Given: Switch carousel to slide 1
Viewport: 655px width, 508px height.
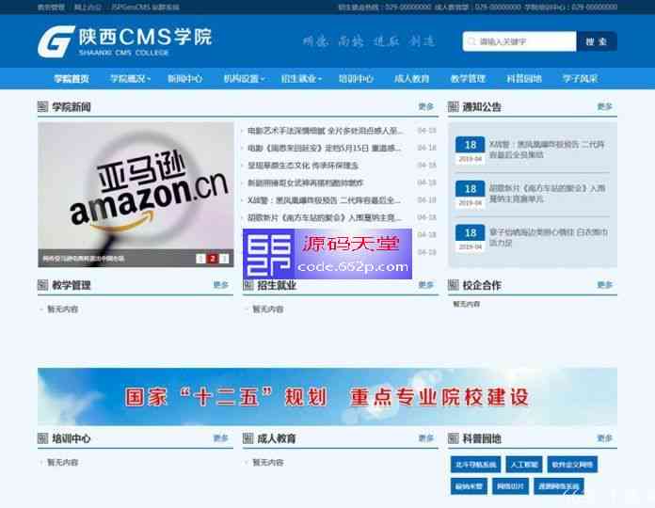Looking at the screenshot, I should (x=200, y=259).
